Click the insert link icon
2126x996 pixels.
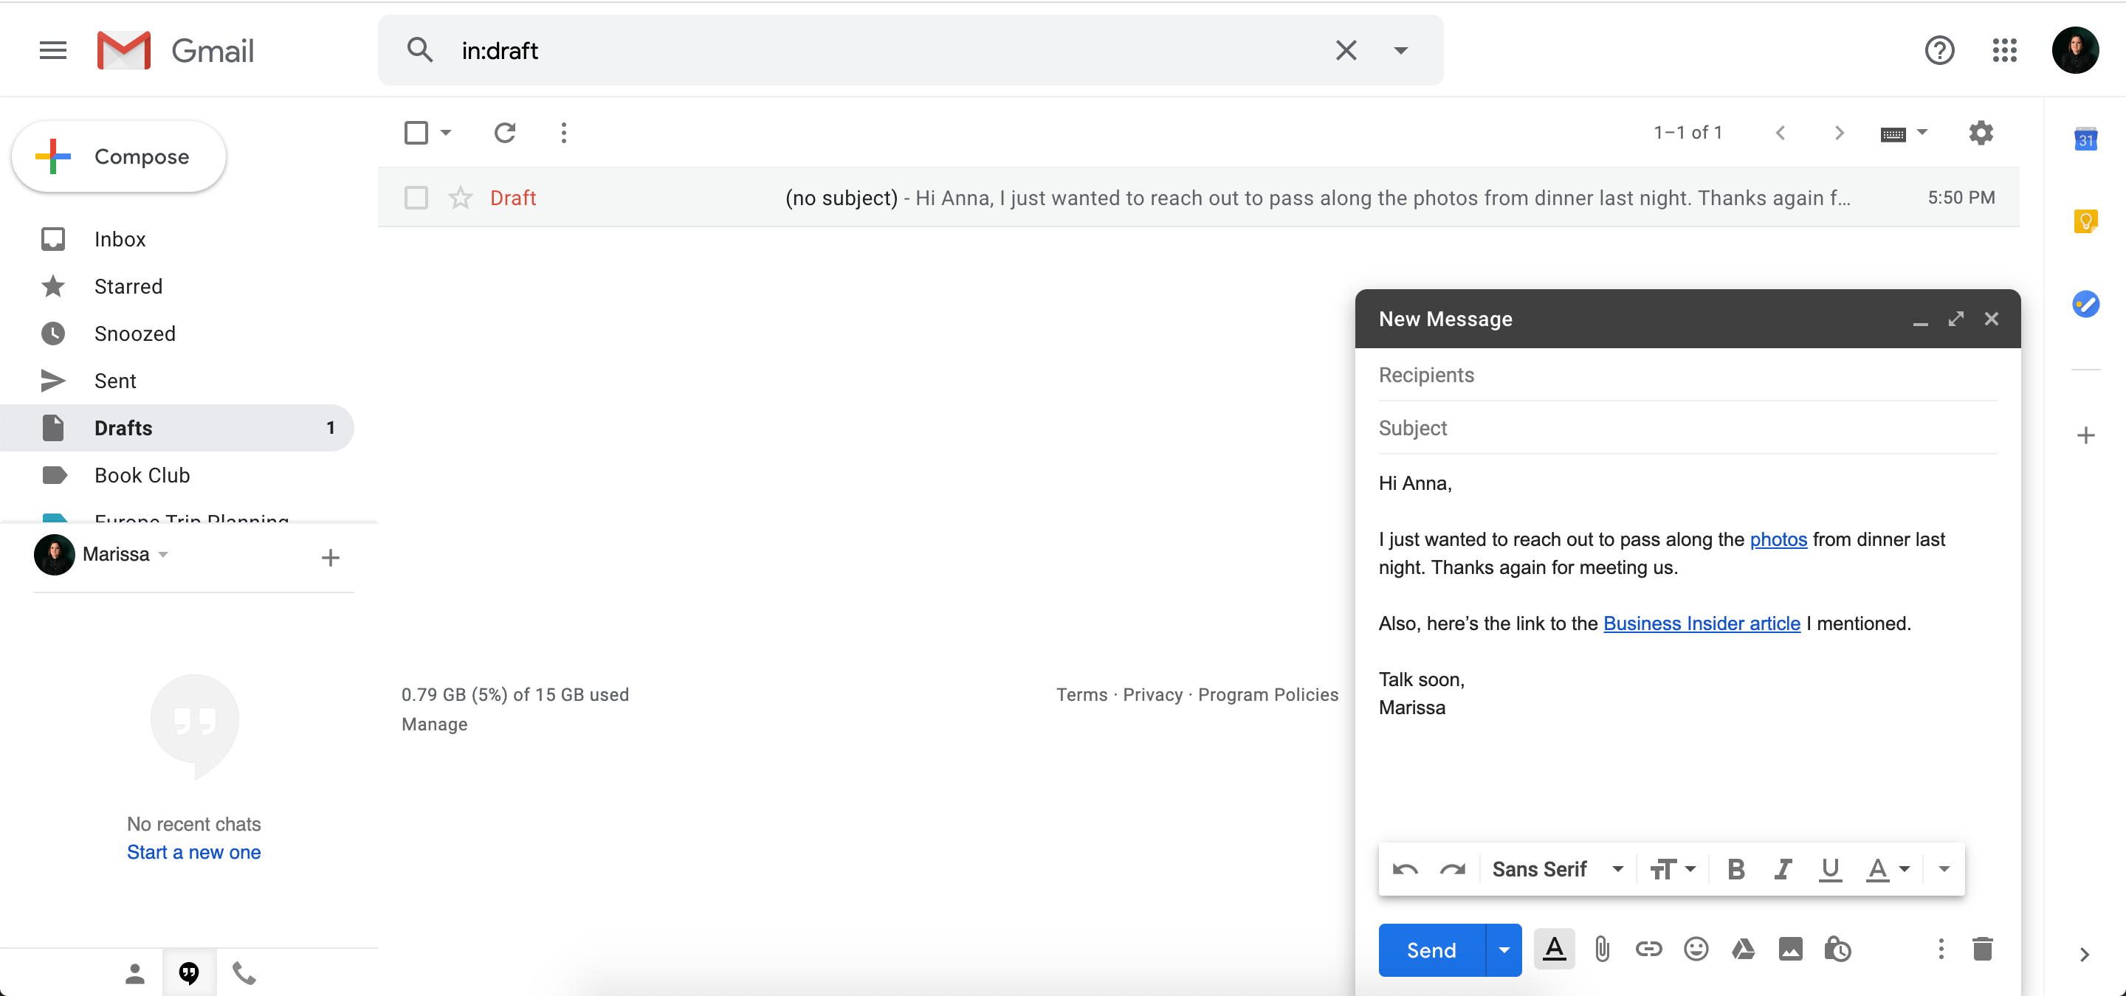click(x=1648, y=949)
